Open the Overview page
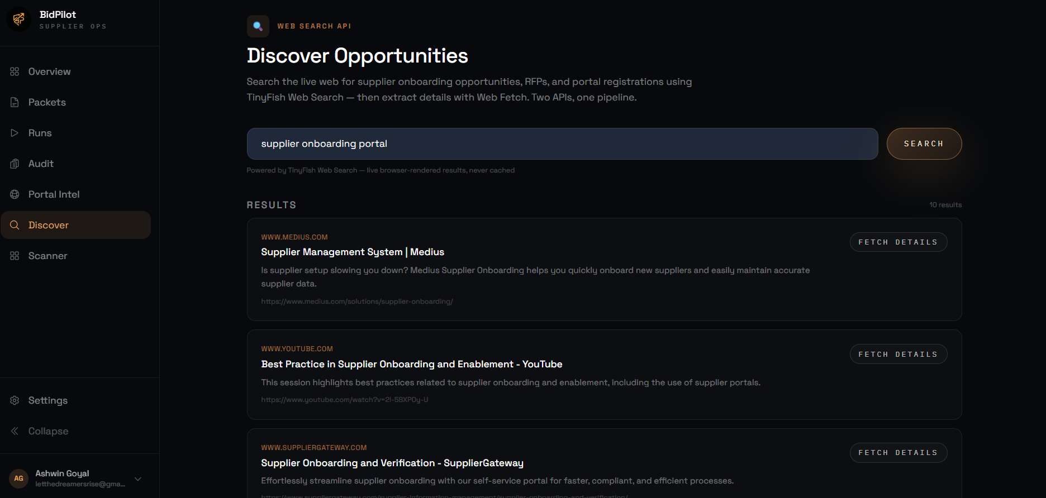Image resolution: width=1046 pixels, height=498 pixels. (x=75, y=71)
